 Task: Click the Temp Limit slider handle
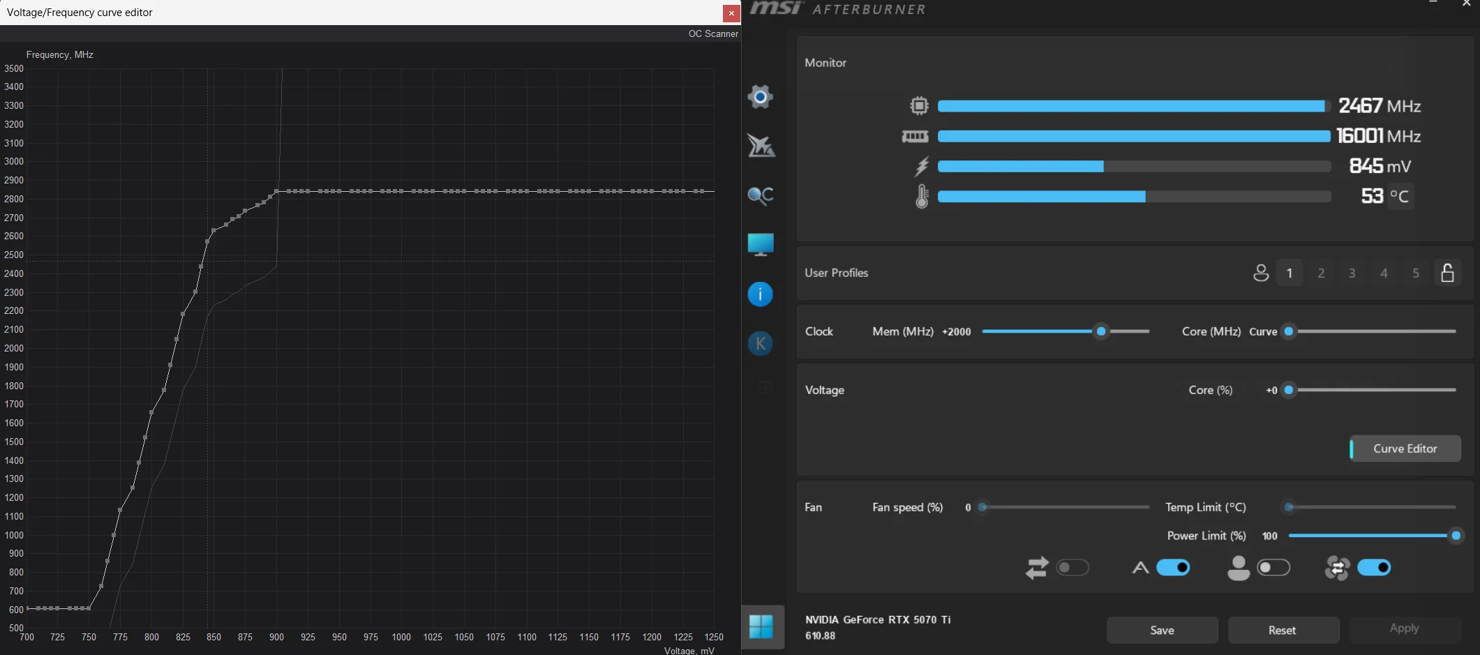[1290, 507]
